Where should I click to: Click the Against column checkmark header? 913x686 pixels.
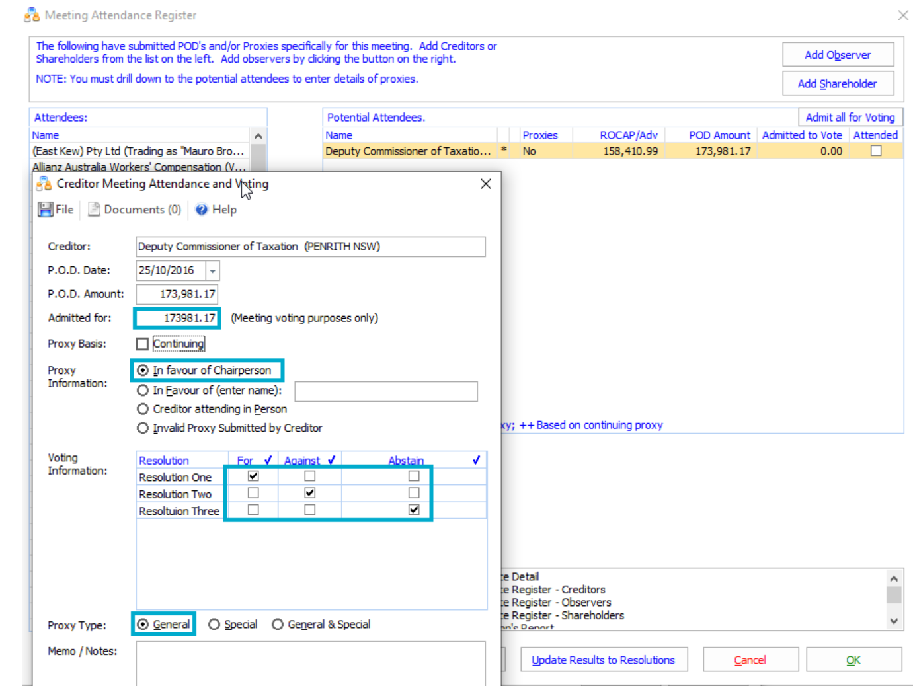coord(331,460)
